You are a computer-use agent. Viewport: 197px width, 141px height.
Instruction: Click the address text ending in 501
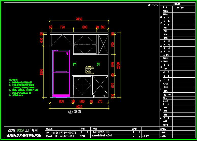coord(102,136)
